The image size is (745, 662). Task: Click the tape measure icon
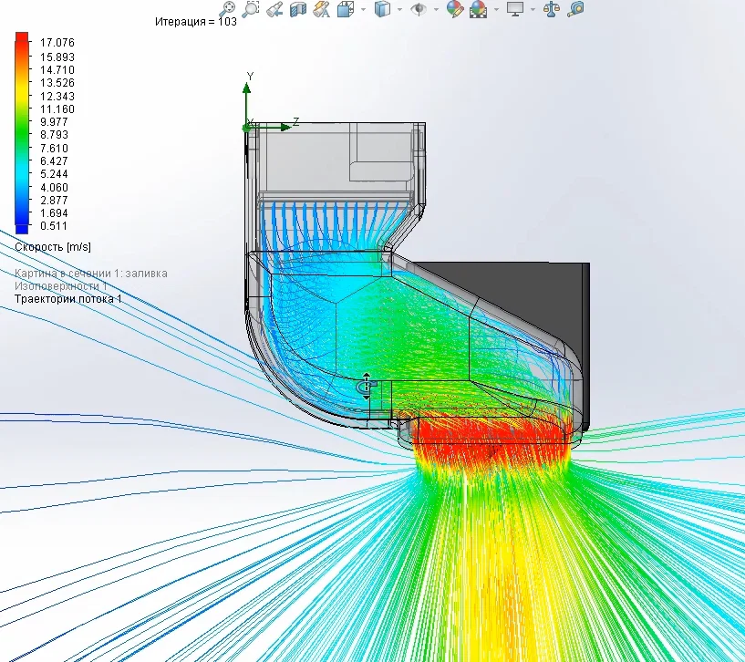pos(575,9)
